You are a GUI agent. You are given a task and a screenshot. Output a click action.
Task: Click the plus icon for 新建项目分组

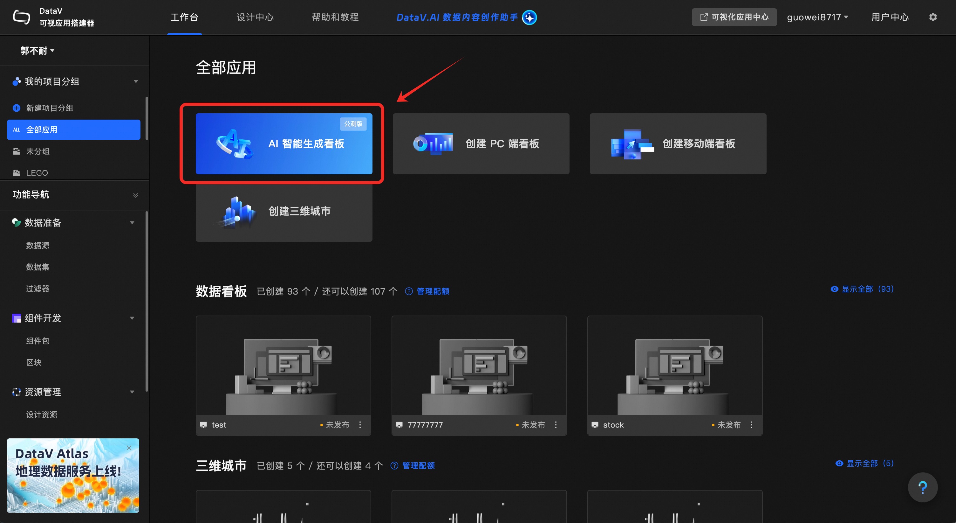click(x=16, y=108)
